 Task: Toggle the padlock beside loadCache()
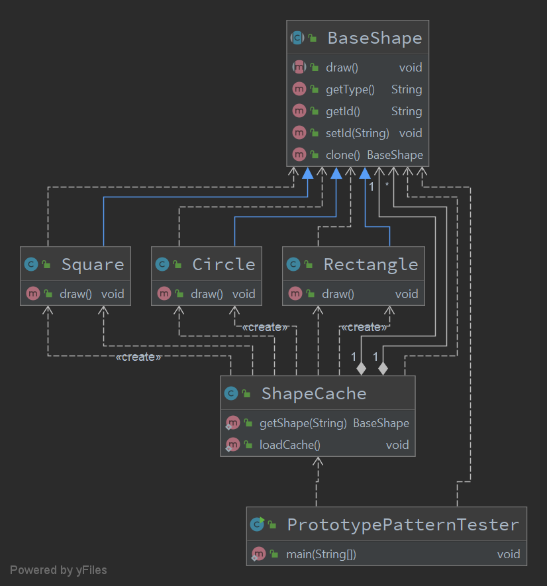[x=247, y=444]
